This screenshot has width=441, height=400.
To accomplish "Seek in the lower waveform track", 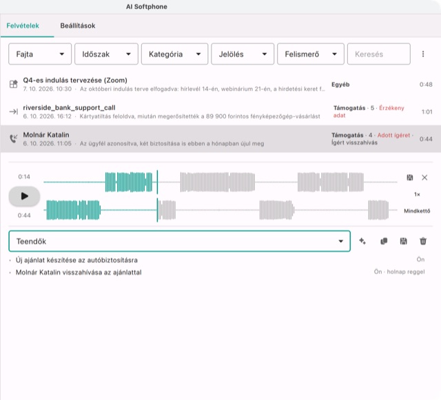I will 220,210.
